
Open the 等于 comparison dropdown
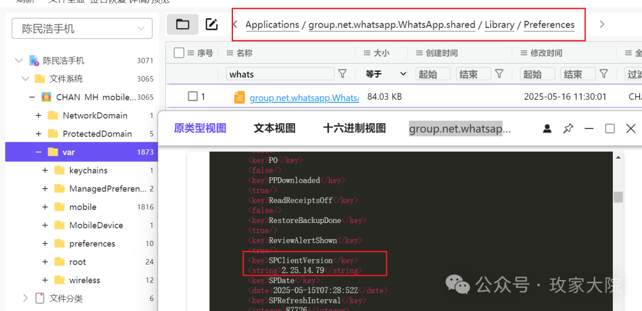coord(386,74)
